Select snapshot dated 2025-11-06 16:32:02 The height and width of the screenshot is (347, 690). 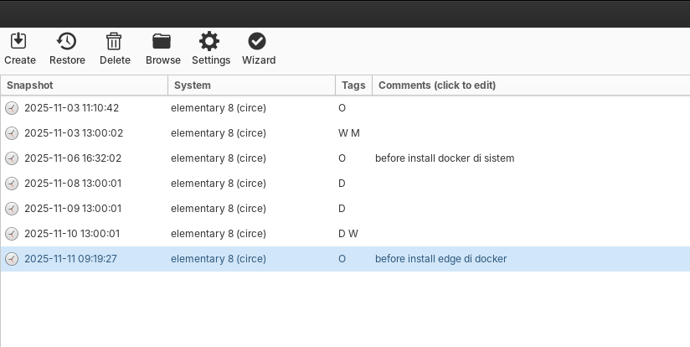pos(73,158)
